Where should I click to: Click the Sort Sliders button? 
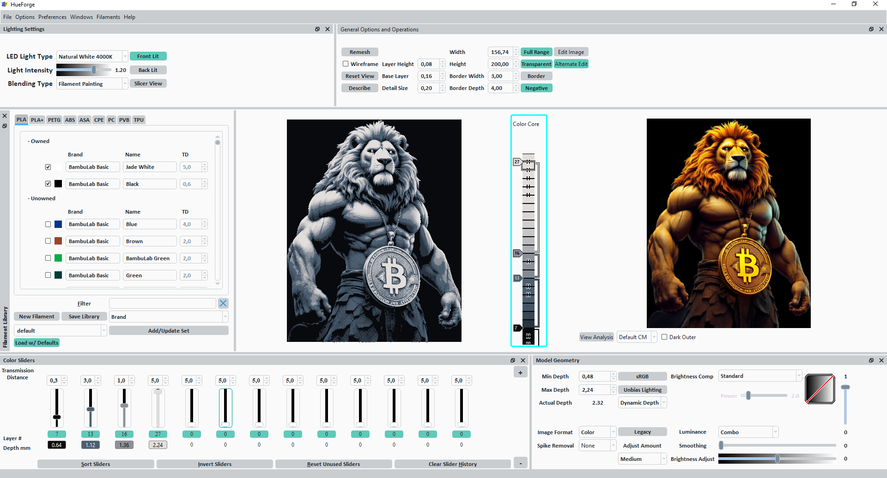click(96, 464)
